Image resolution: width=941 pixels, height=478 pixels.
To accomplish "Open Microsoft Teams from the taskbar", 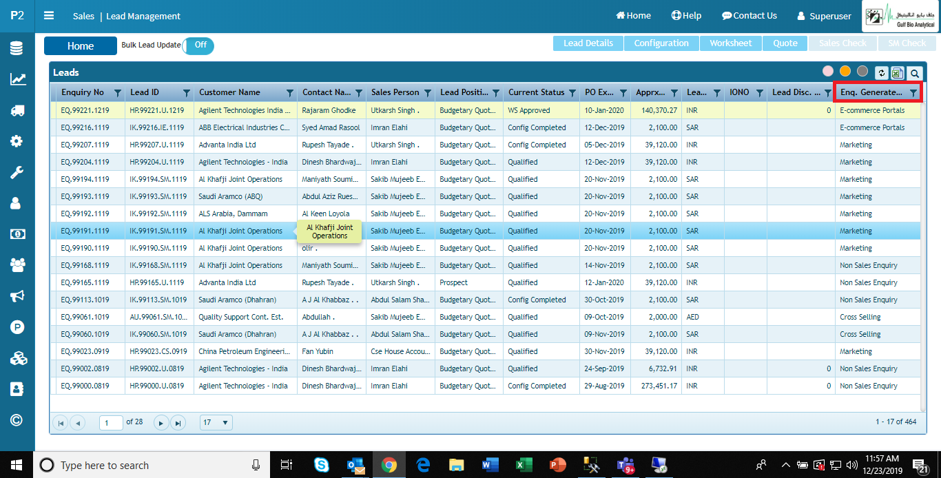I will 625,465.
